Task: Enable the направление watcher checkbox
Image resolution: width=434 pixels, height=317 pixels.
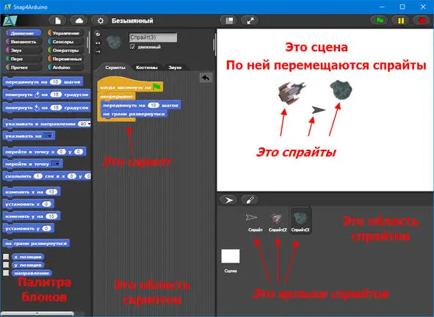Action: (x=6, y=273)
